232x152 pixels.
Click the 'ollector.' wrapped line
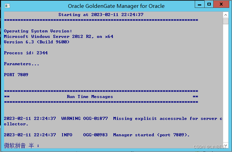click(16, 124)
